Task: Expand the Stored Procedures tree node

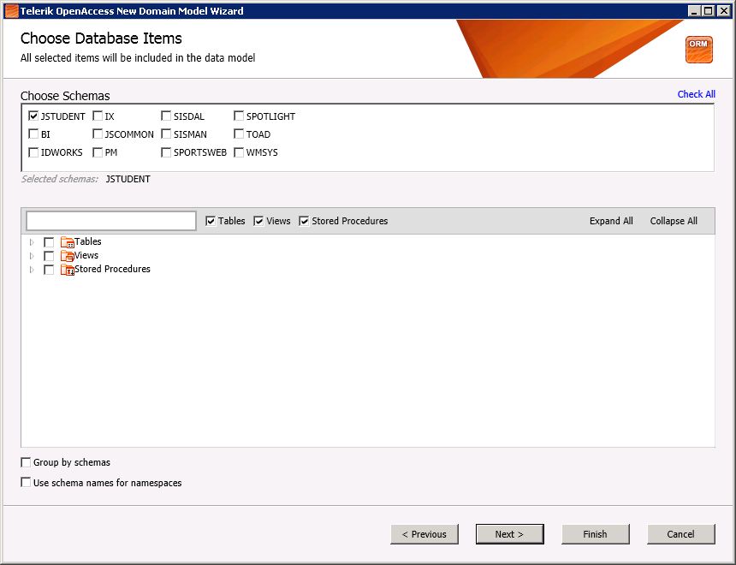Action: point(32,270)
